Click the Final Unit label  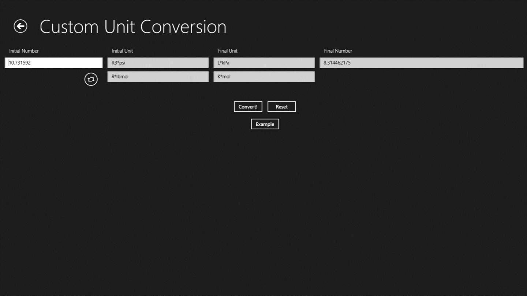[228, 51]
